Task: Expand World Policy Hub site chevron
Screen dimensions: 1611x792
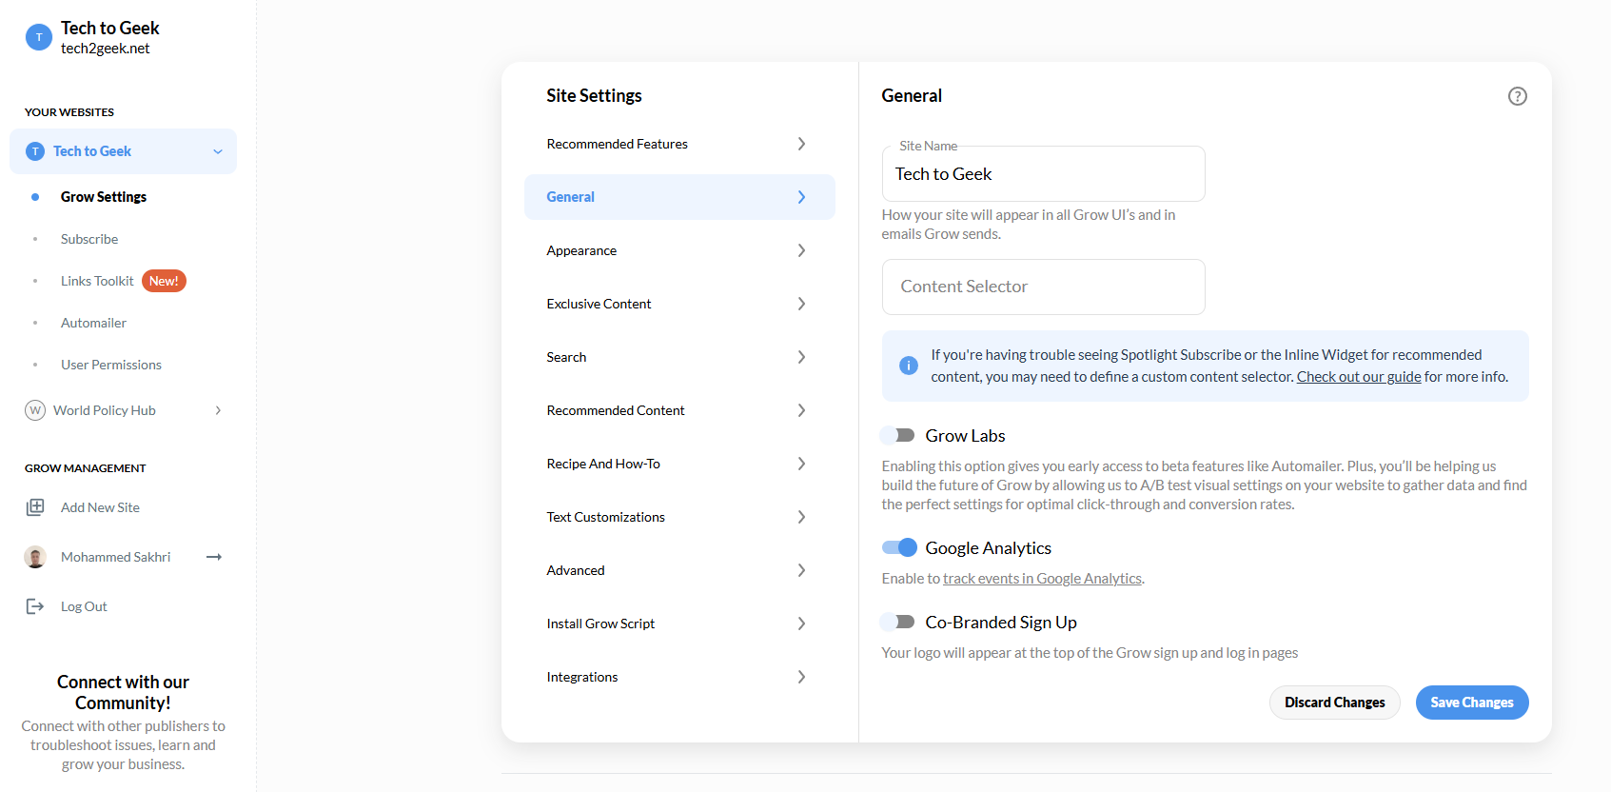Action: pos(218,410)
